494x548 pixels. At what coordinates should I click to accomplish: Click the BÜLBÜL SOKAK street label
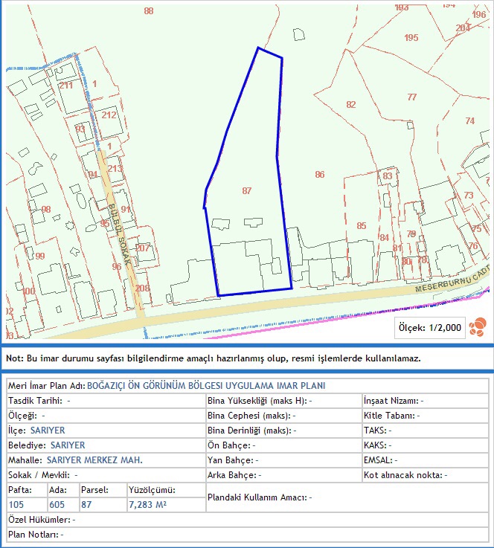pos(120,234)
